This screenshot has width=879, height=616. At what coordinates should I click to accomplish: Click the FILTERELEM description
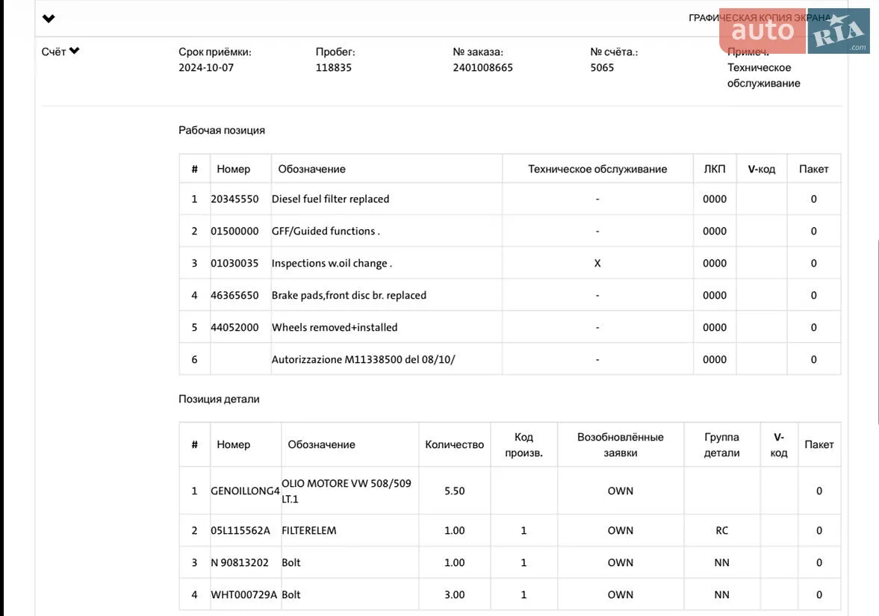coord(309,530)
